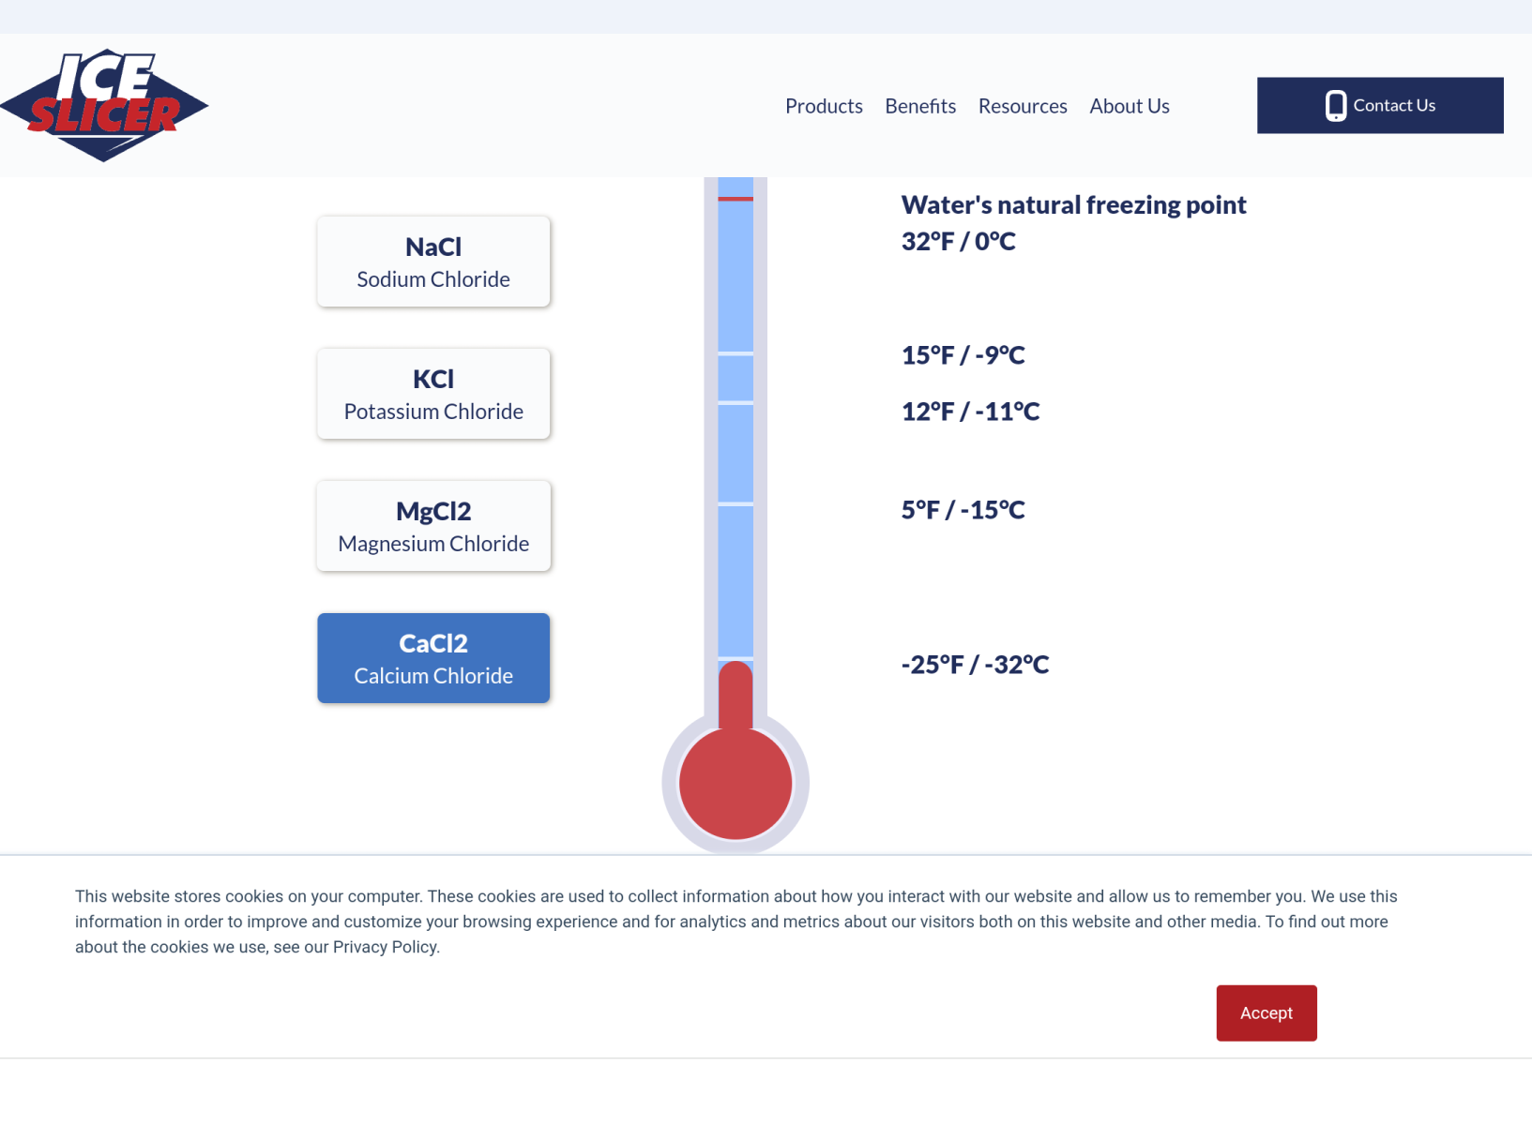Click the 15°F / -9°C temperature label
Viewport: 1532px width, 1125px height.
click(963, 355)
